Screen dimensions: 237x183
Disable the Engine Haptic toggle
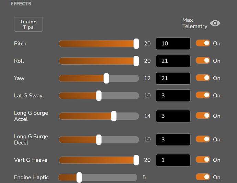coord(203,177)
